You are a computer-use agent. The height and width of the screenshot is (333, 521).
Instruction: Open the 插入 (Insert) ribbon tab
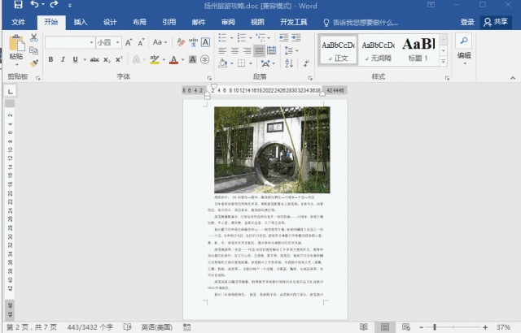(x=81, y=22)
